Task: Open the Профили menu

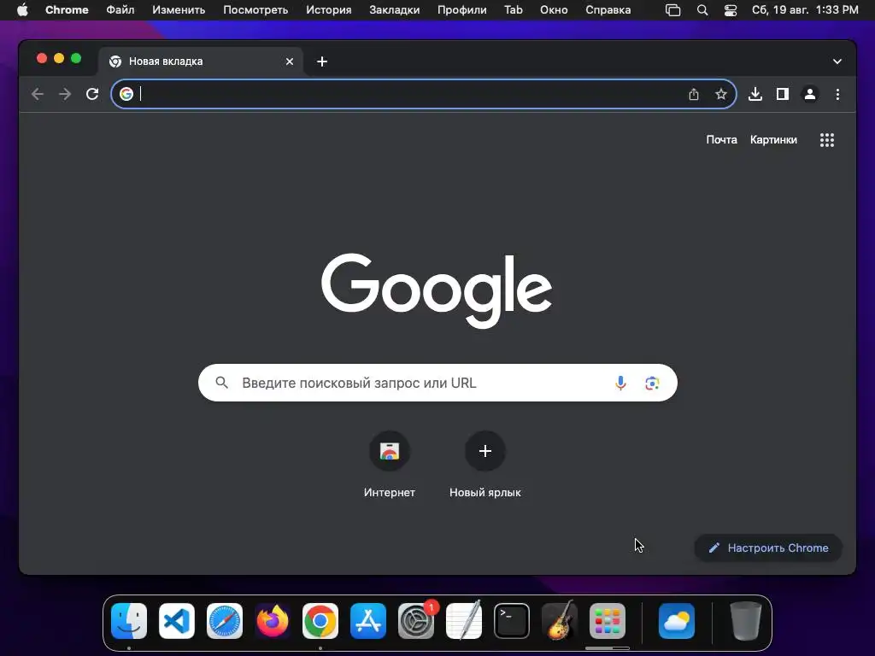Action: [462, 10]
